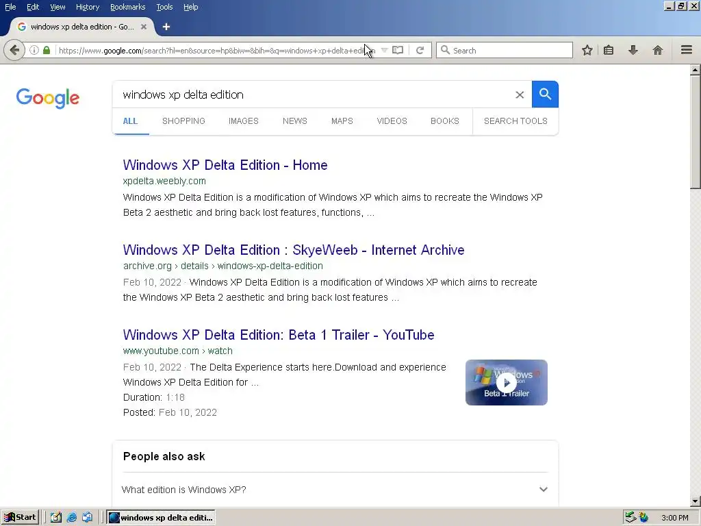Open the Tools menu
This screenshot has height=526, width=701.
click(164, 7)
